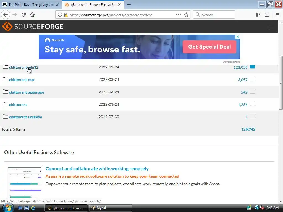Close The Pirate Bay tab
Image resolution: width=283 pixels, height=212 pixels.
point(57,5)
